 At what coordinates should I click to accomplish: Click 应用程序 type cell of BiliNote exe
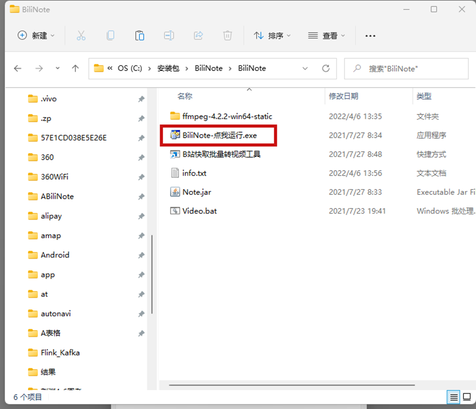pyautogui.click(x=431, y=135)
